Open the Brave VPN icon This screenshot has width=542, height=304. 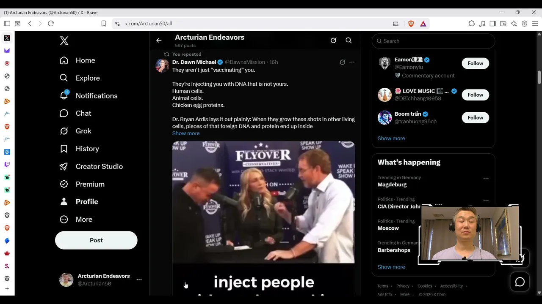524,24
